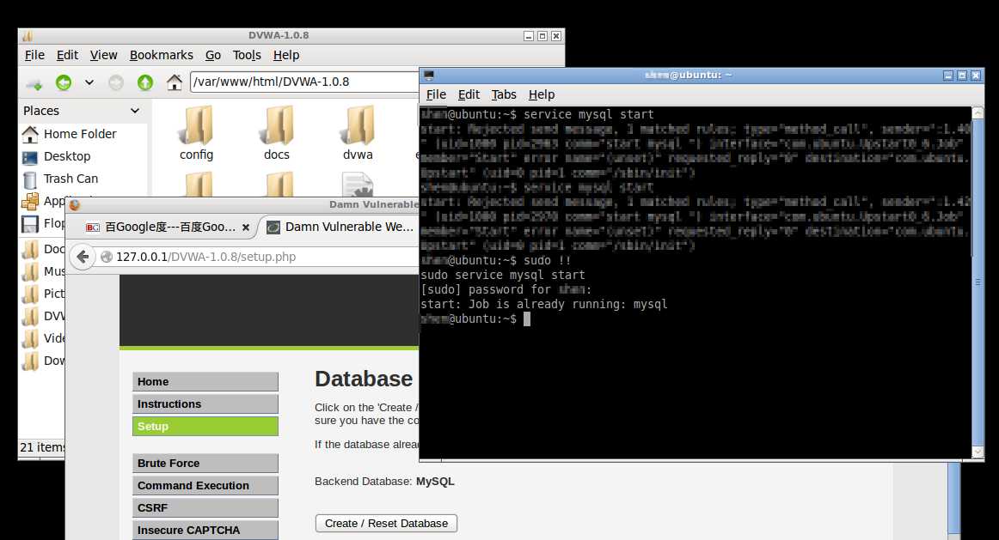Close the terminal window
The width and height of the screenshot is (999, 540).
[976, 76]
